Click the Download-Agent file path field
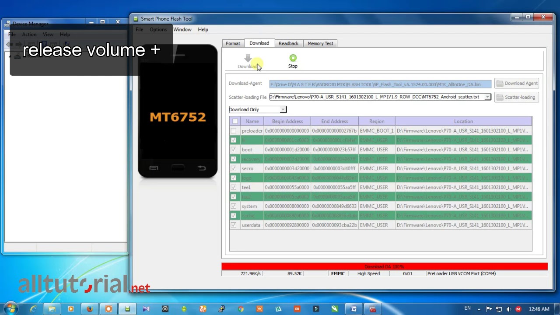This screenshot has height=315, width=560. (380, 84)
